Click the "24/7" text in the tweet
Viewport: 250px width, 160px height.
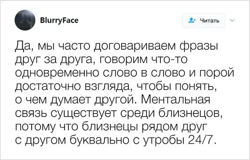[203, 140]
